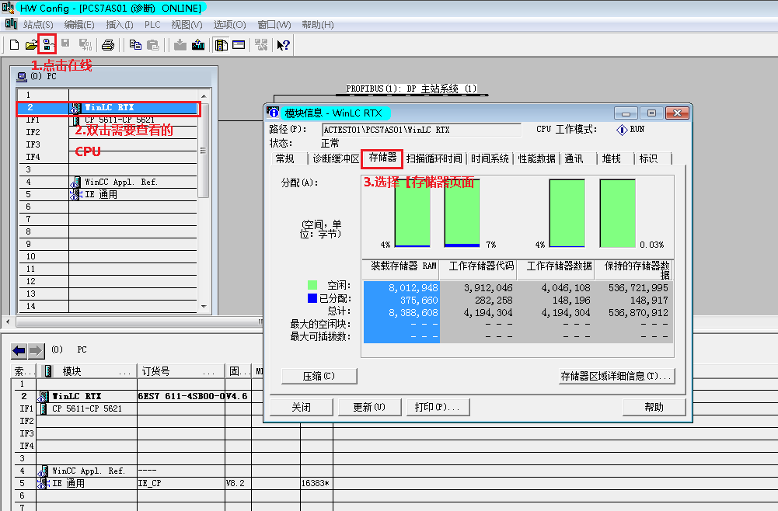This screenshot has width=778, height=511.
Task: Click the Online/Offline toolbar icon
Action: (x=47, y=45)
